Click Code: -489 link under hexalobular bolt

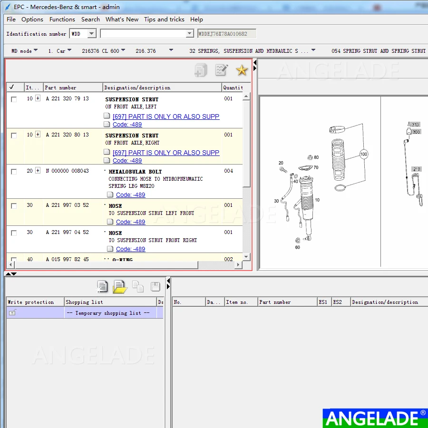pyautogui.click(x=130, y=195)
